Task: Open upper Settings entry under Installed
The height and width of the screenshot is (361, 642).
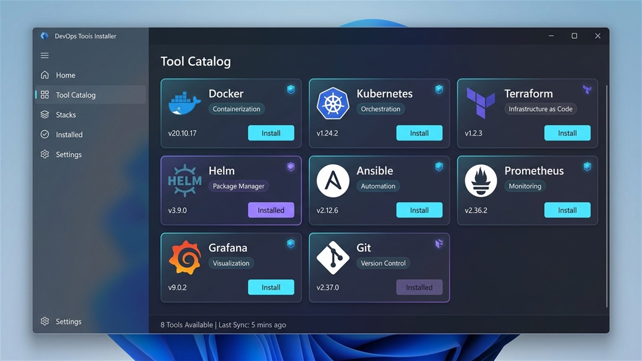Action: click(x=90, y=154)
